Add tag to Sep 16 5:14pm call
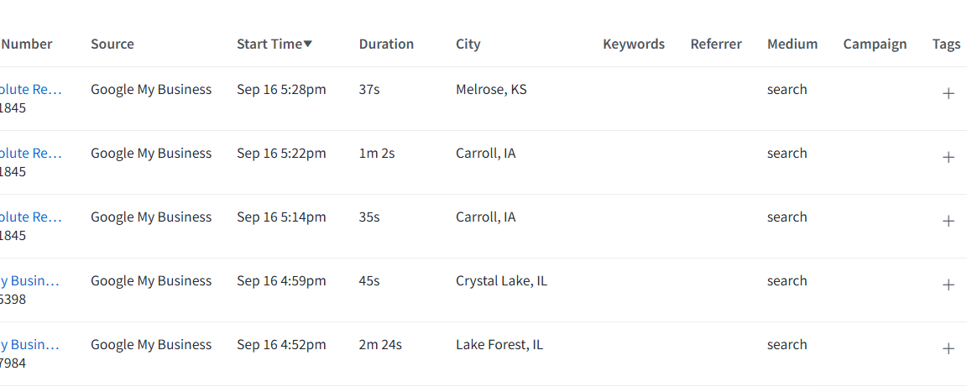The height and width of the screenshot is (392, 967). pos(949,222)
